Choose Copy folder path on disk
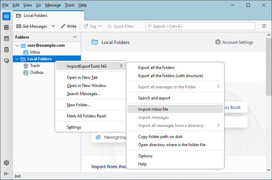 pos(175,137)
